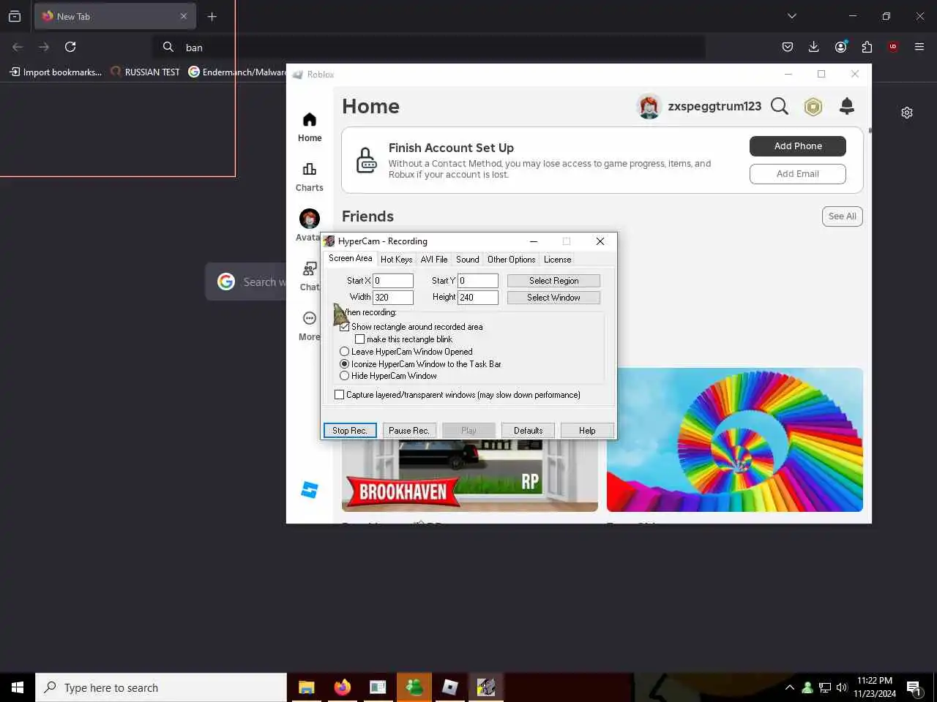
Task: Open the Firefox account icon
Action: [x=840, y=47]
